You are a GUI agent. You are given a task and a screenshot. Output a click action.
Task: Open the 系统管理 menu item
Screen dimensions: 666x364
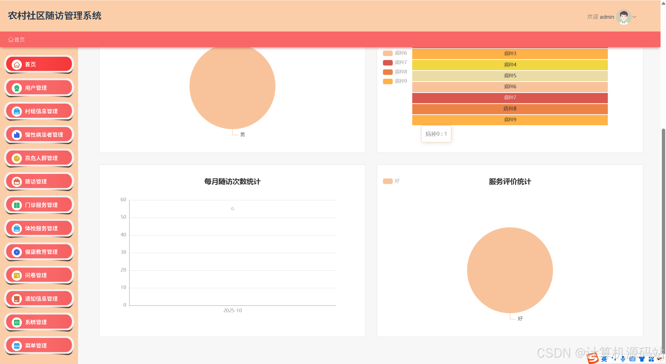click(x=39, y=322)
